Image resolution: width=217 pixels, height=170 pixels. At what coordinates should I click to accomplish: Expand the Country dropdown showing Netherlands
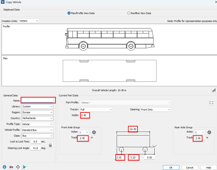click(37, 118)
